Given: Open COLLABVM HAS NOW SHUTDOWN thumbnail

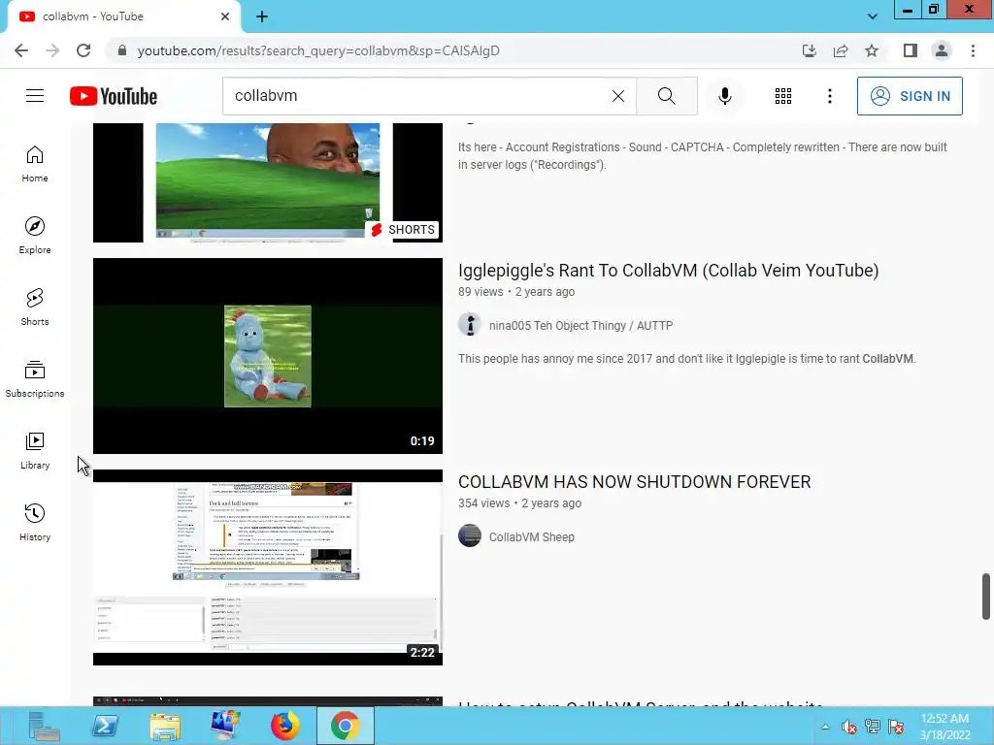Looking at the screenshot, I should (x=268, y=567).
